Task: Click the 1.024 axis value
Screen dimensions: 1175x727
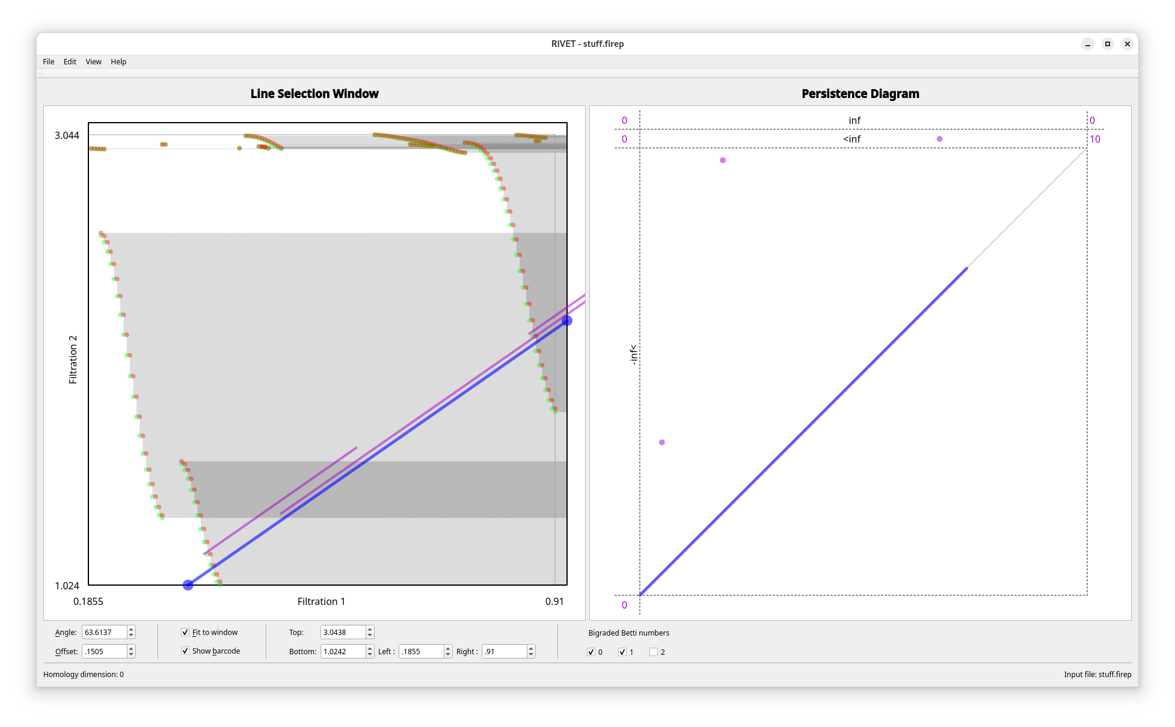Action: tap(67, 586)
